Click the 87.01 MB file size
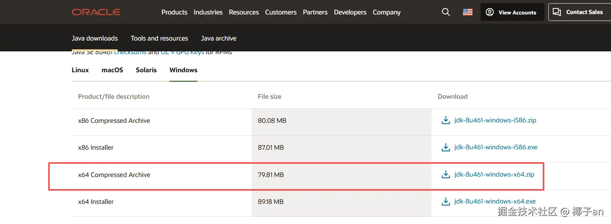The height and width of the screenshot is (224, 611). tap(271, 147)
